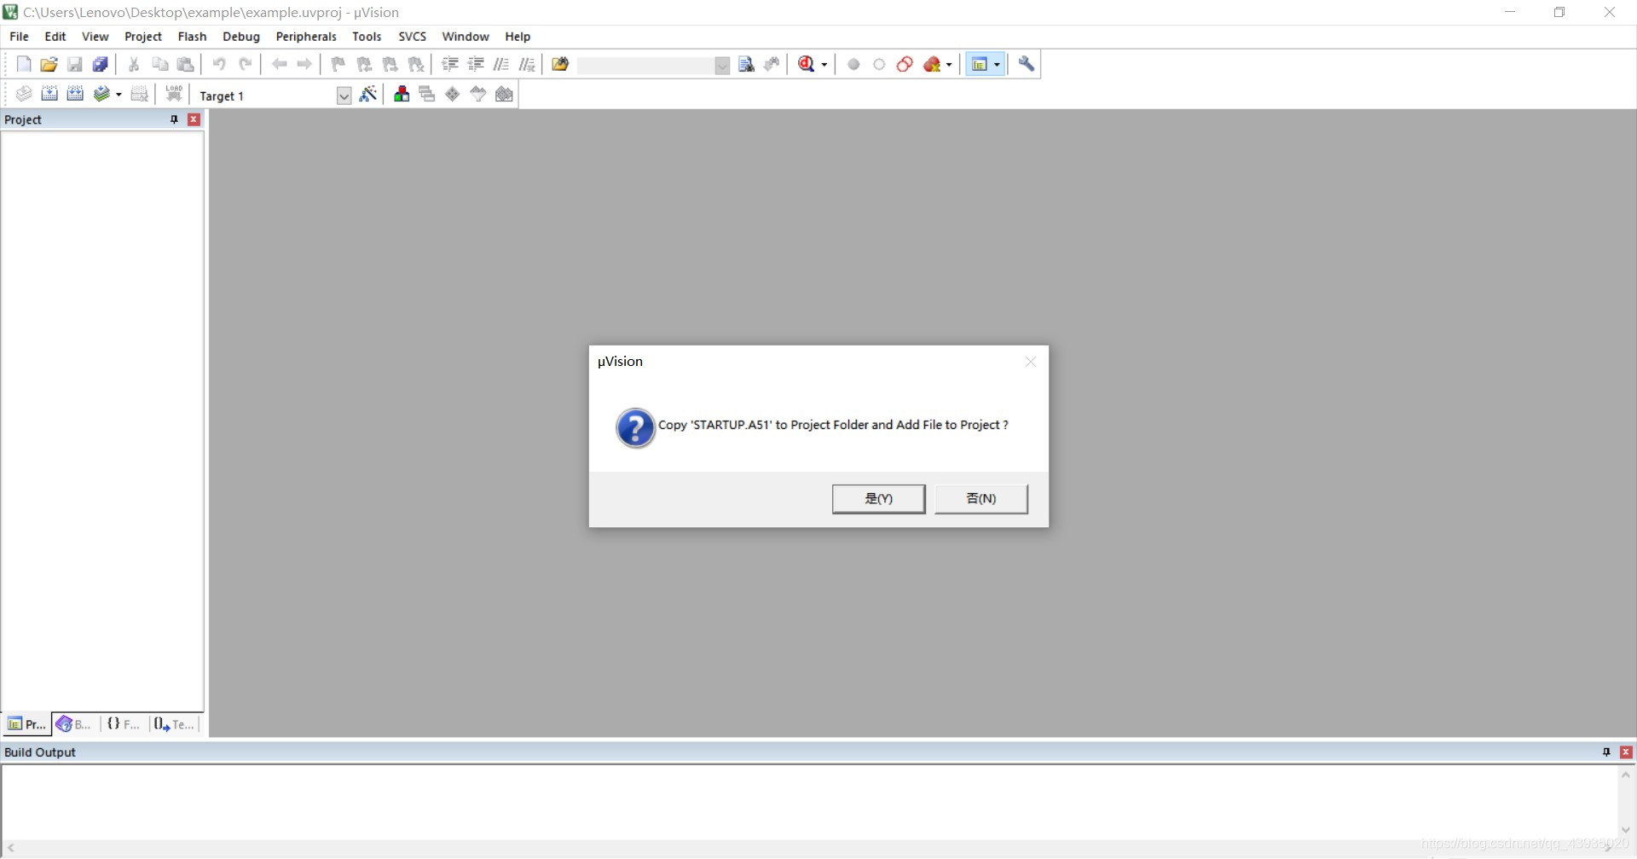This screenshot has height=859, width=1637.
Task: Copy with the two-pages toolbar icon
Action: [159, 64]
